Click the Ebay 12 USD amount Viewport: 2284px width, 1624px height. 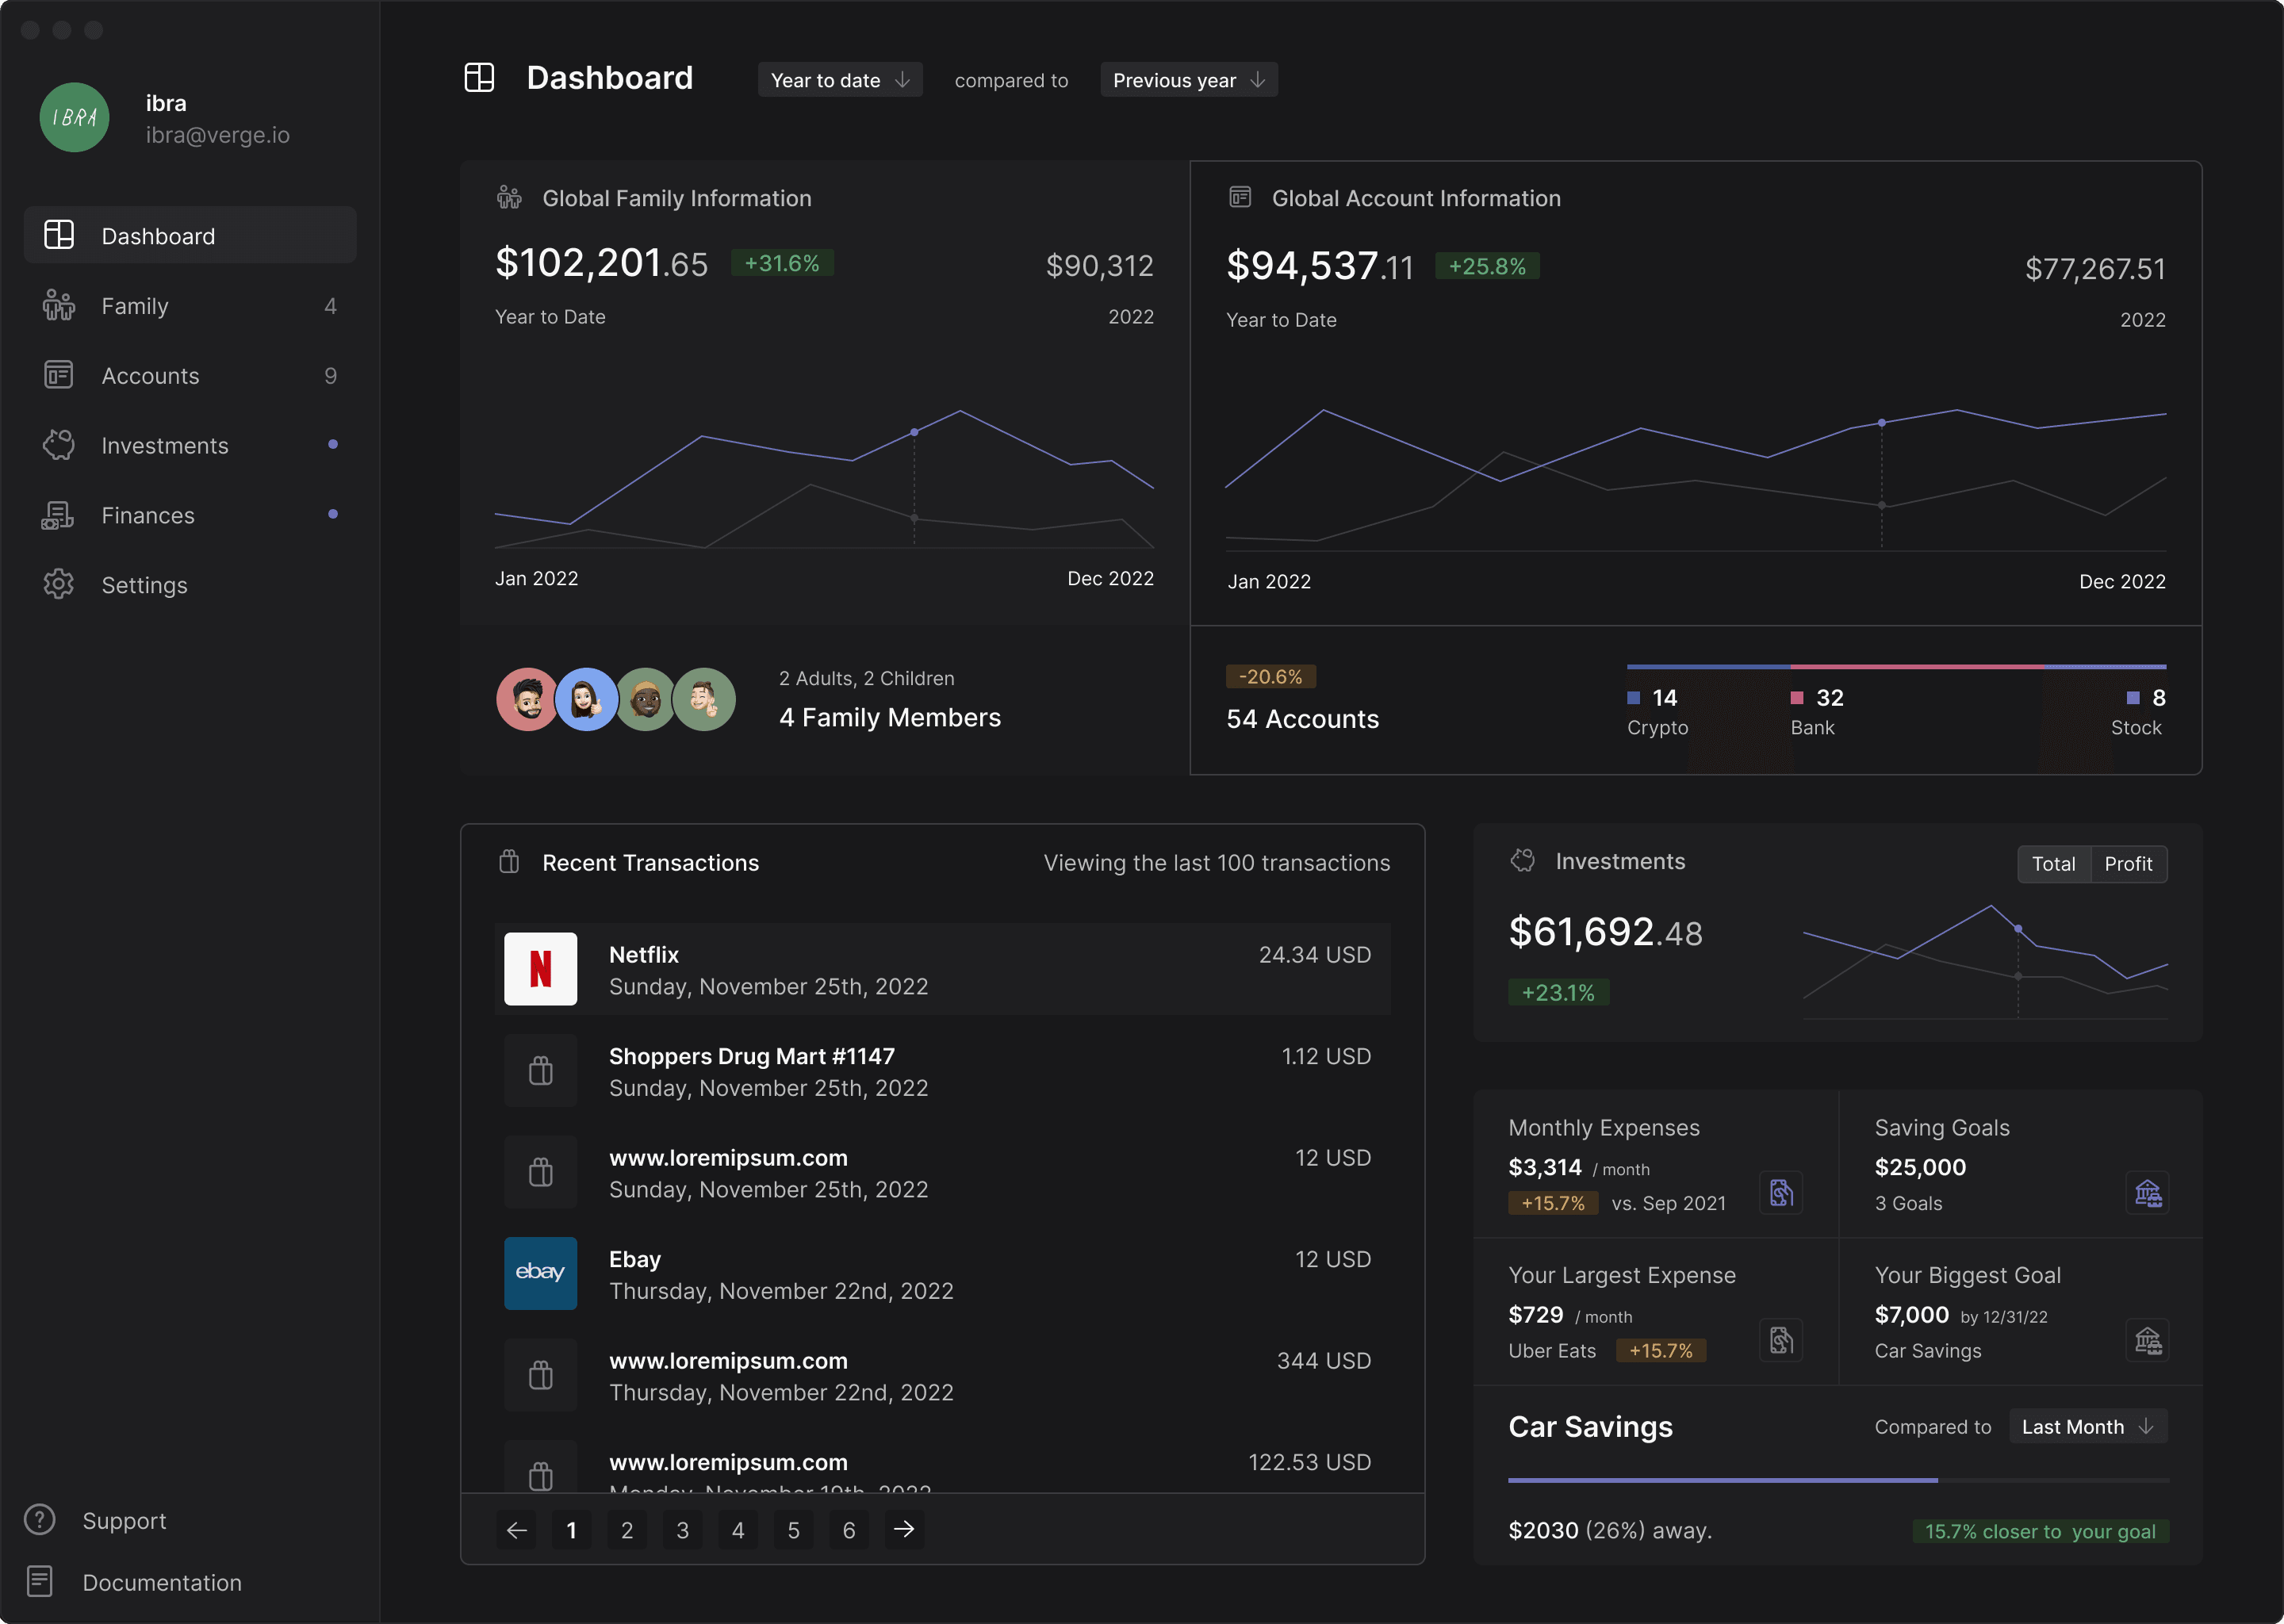[1333, 1259]
